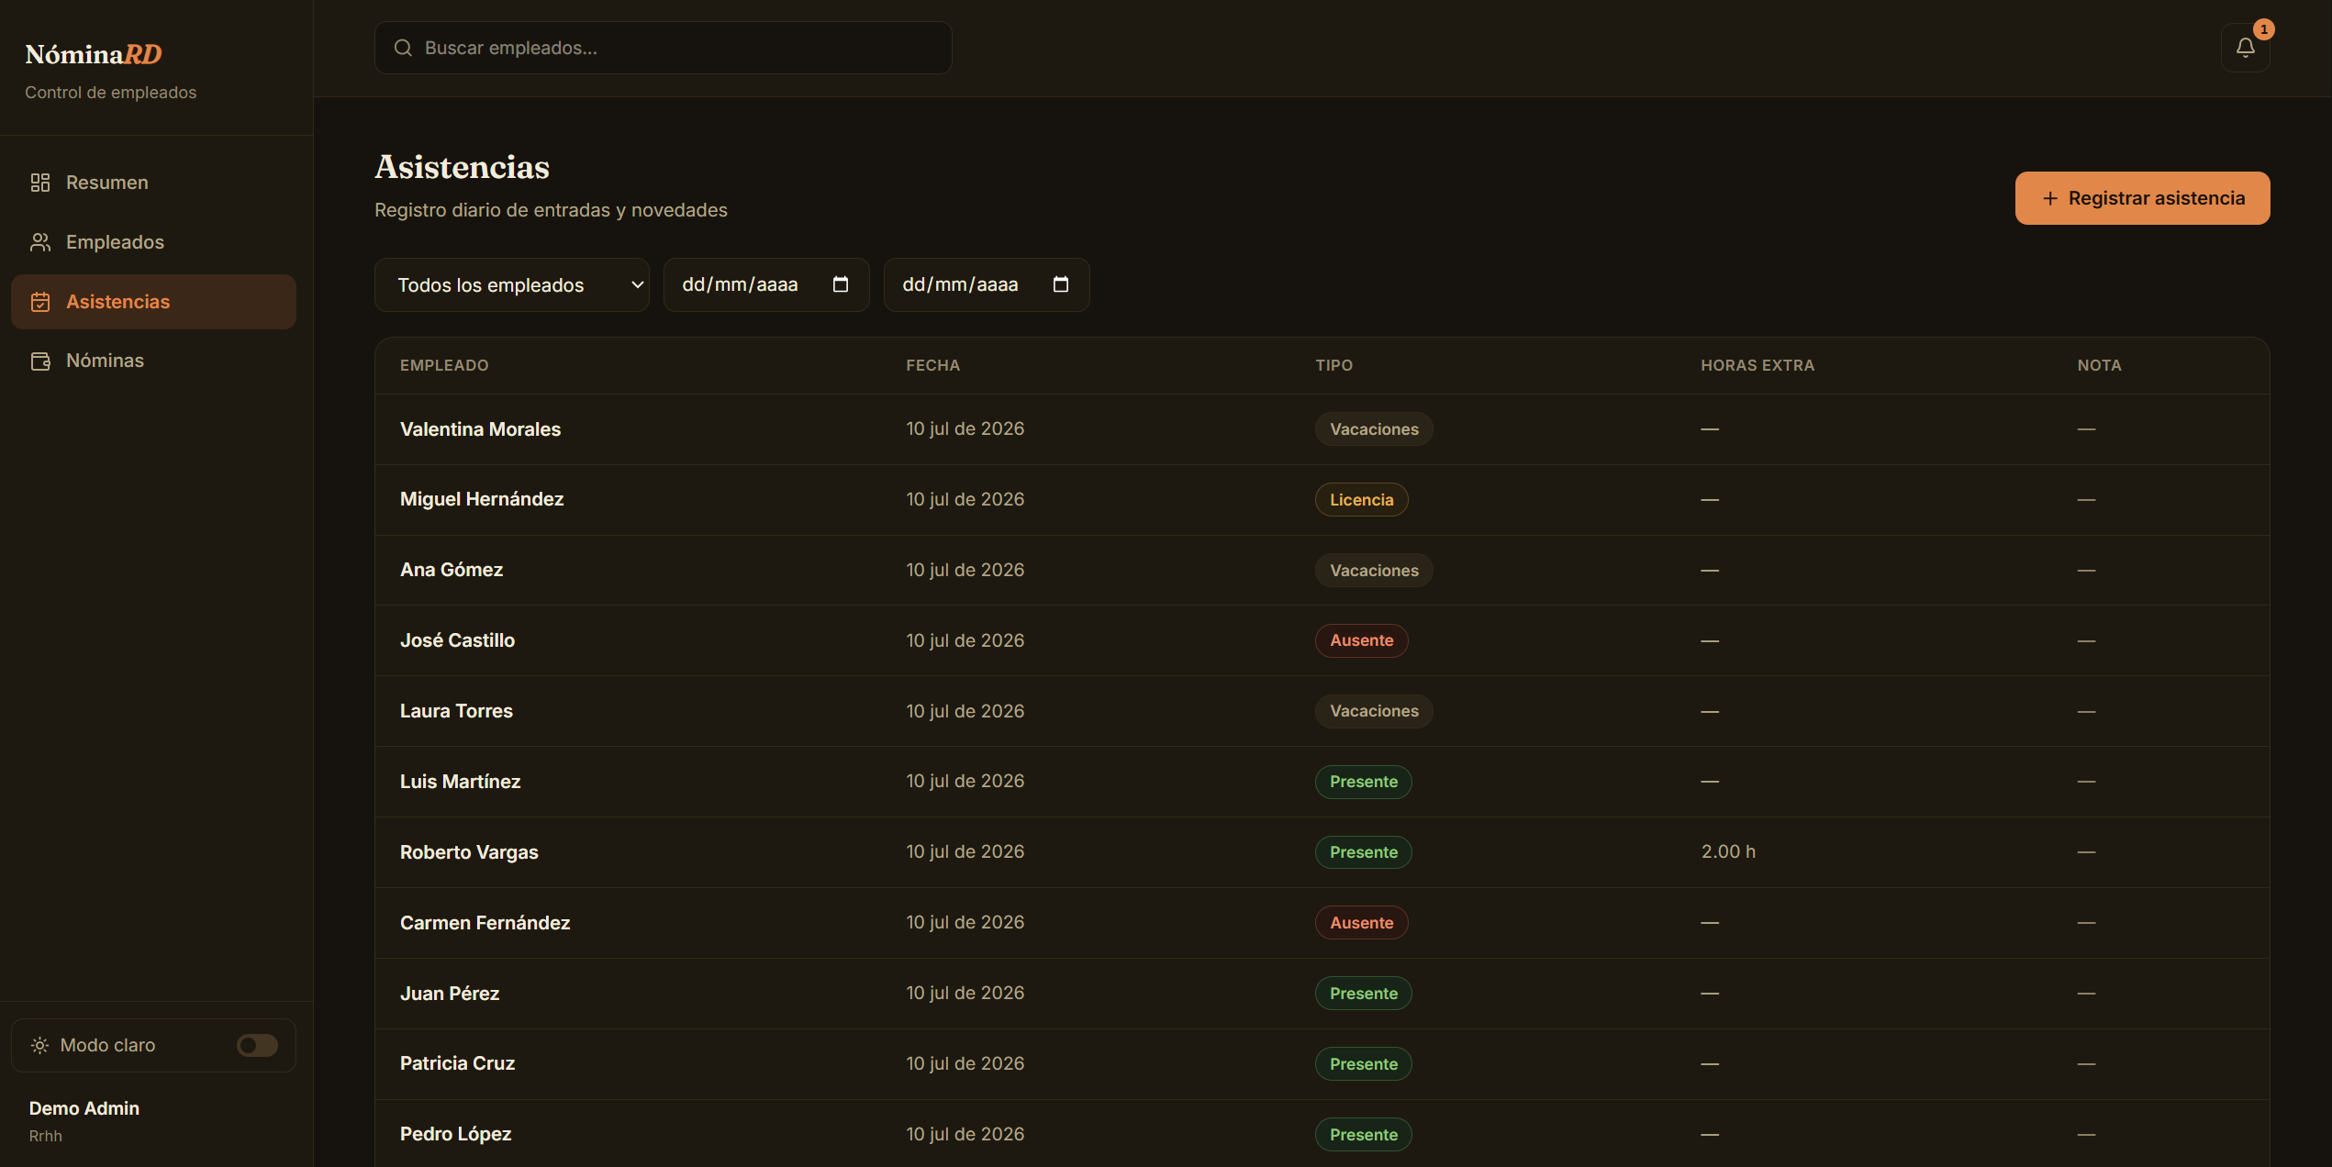Viewport: 2332px width, 1167px height.
Task: Click Laura Torres' Vacaciones badge
Action: tap(1374, 711)
